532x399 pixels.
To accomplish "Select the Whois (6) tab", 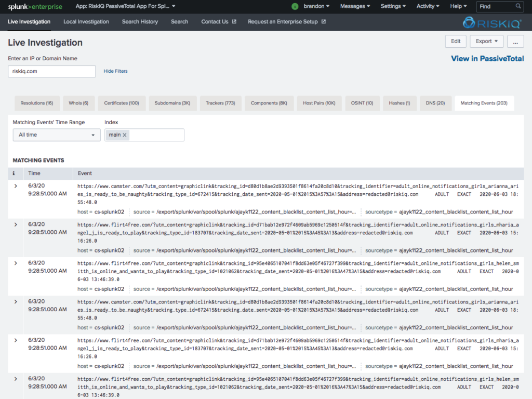I will [x=78, y=103].
